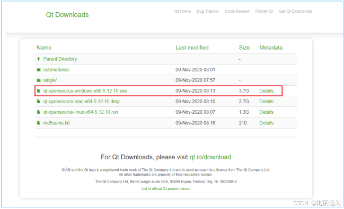
Task: Click the date 09-Nov-2020 08:13
Action: (x=195, y=90)
